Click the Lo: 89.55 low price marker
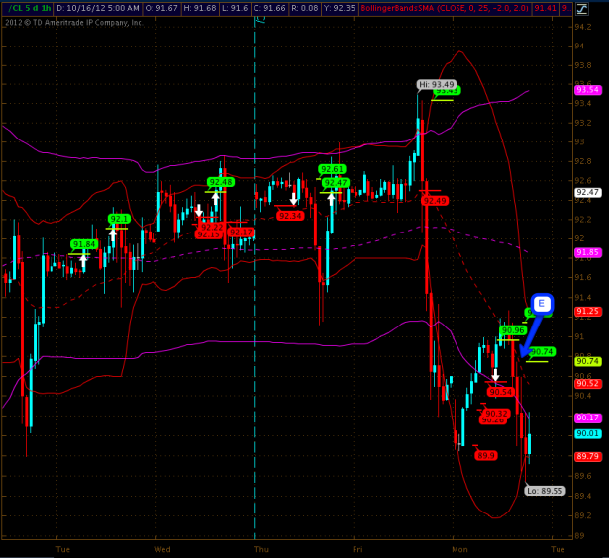The image size is (609, 558). coord(545,490)
